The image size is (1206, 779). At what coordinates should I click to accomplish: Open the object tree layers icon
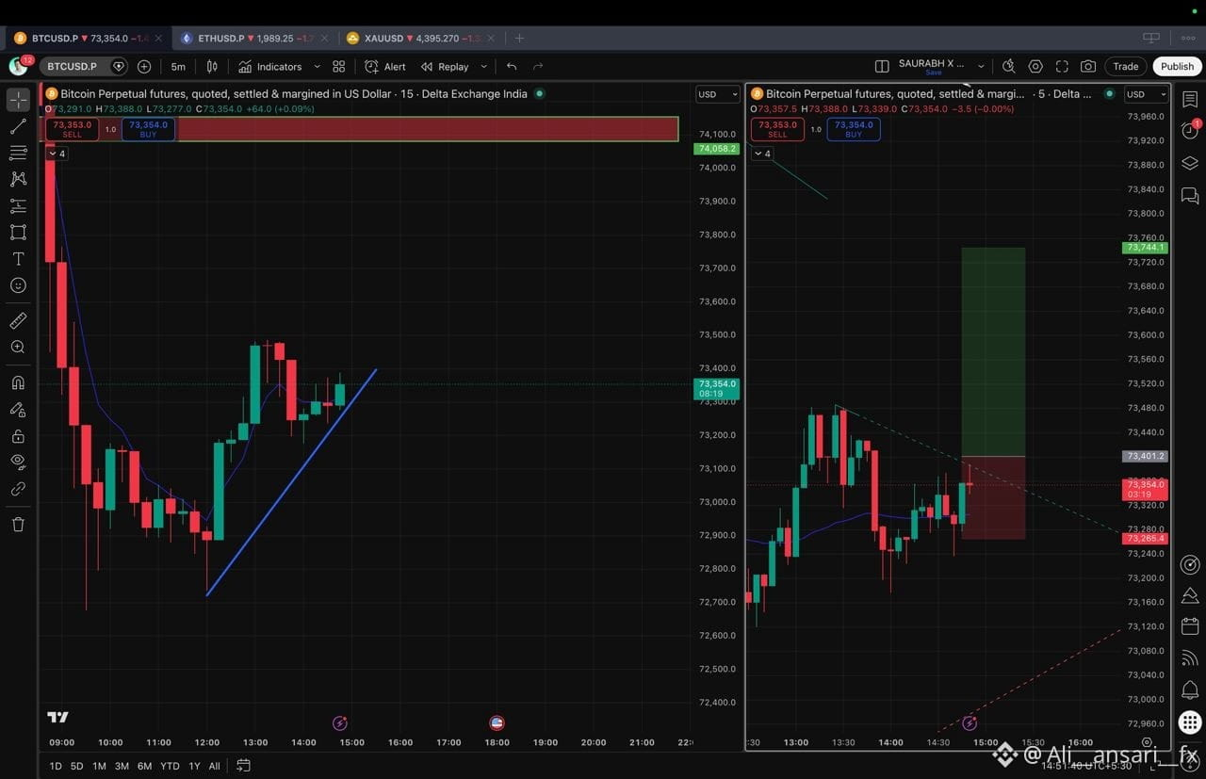coord(1190,163)
